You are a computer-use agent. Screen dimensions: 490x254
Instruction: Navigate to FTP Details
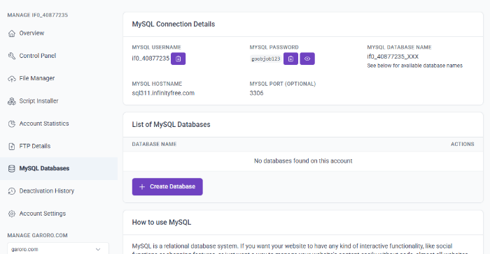[x=59, y=146]
